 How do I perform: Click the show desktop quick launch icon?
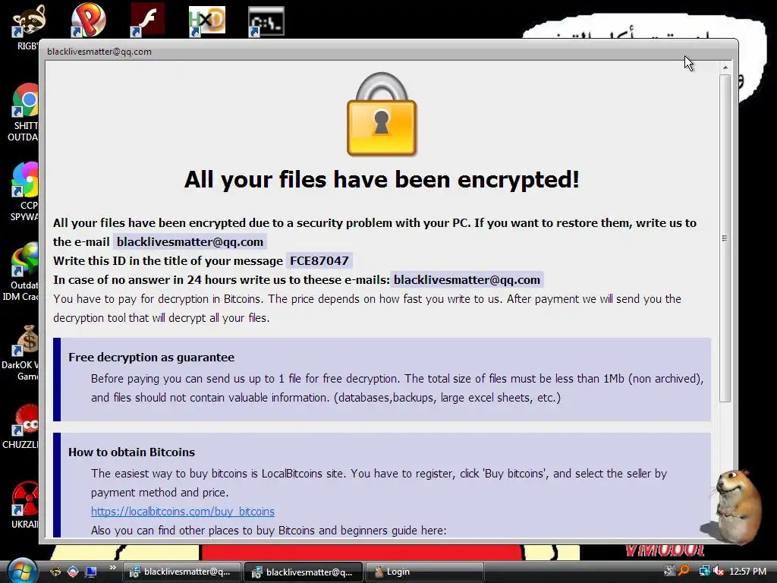(91, 572)
